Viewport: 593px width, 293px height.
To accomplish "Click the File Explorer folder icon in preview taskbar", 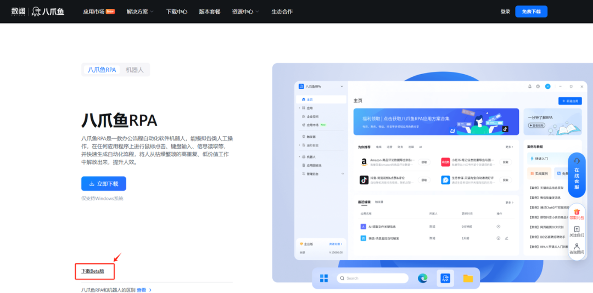I will coord(468,279).
